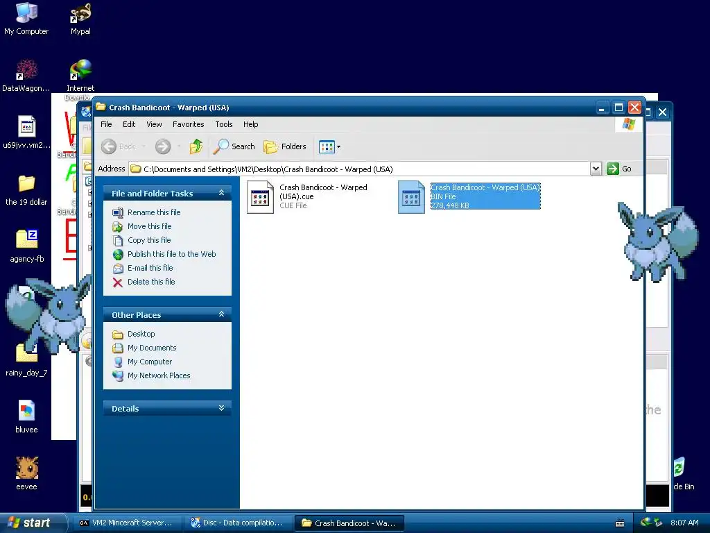Select the u69jvv.vm2 file on desktop

point(26,133)
